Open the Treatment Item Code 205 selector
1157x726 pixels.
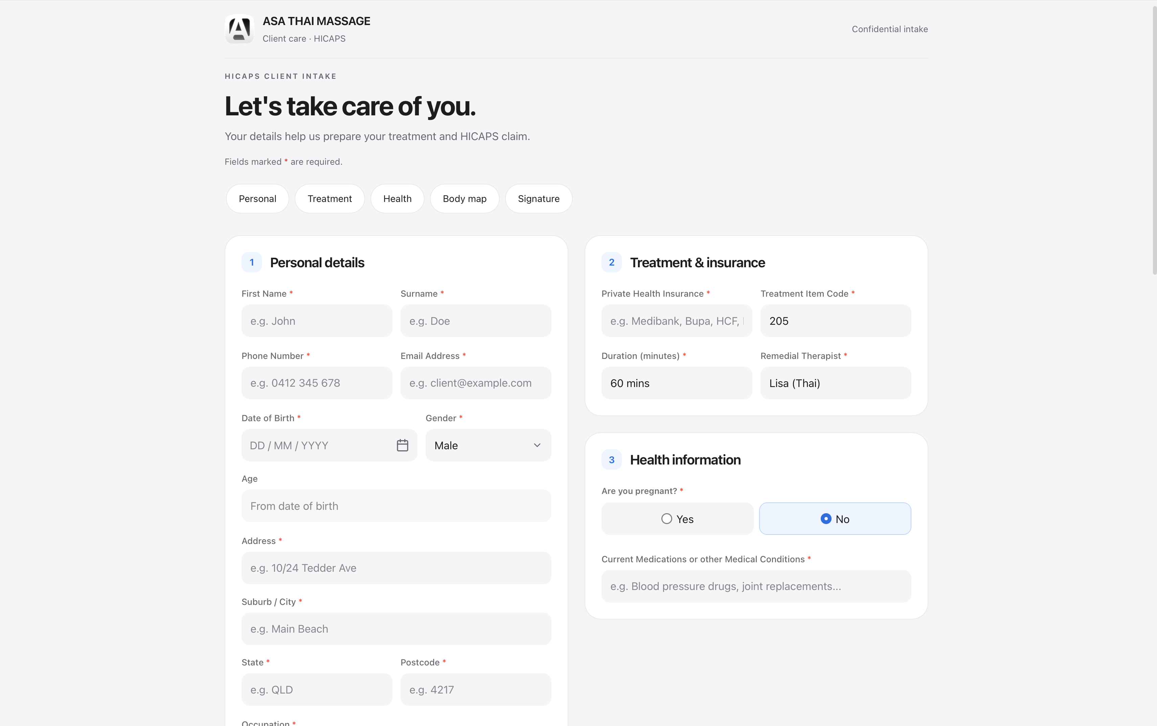tap(835, 321)
